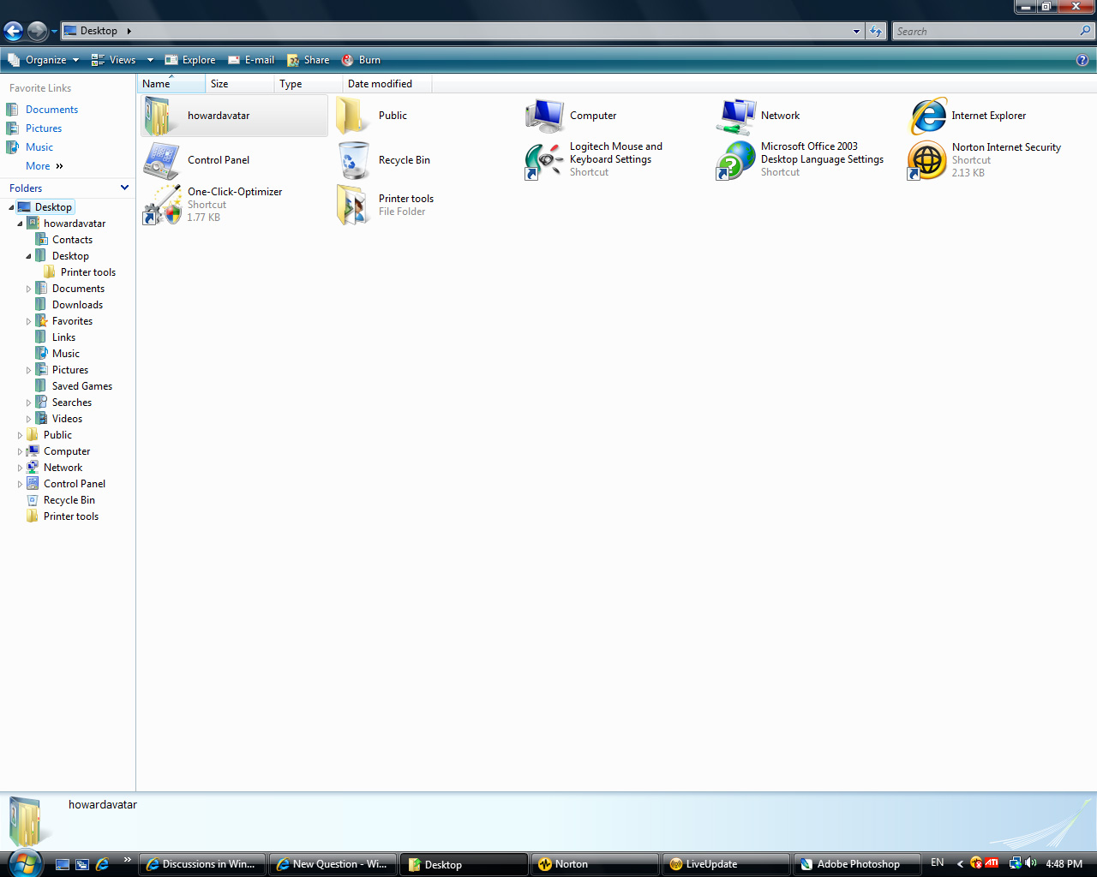
Task: Click inside the Search box
Action: (x=986, y=31)
